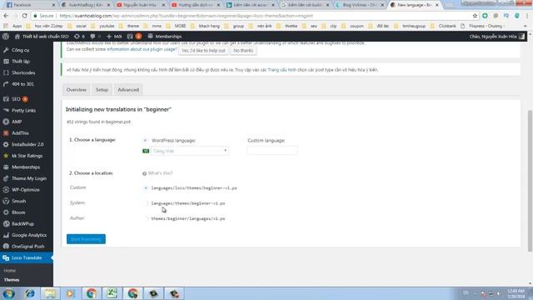Switch to the Overview tab
Viewport: 533px width, 300px height.
point(77,90)
